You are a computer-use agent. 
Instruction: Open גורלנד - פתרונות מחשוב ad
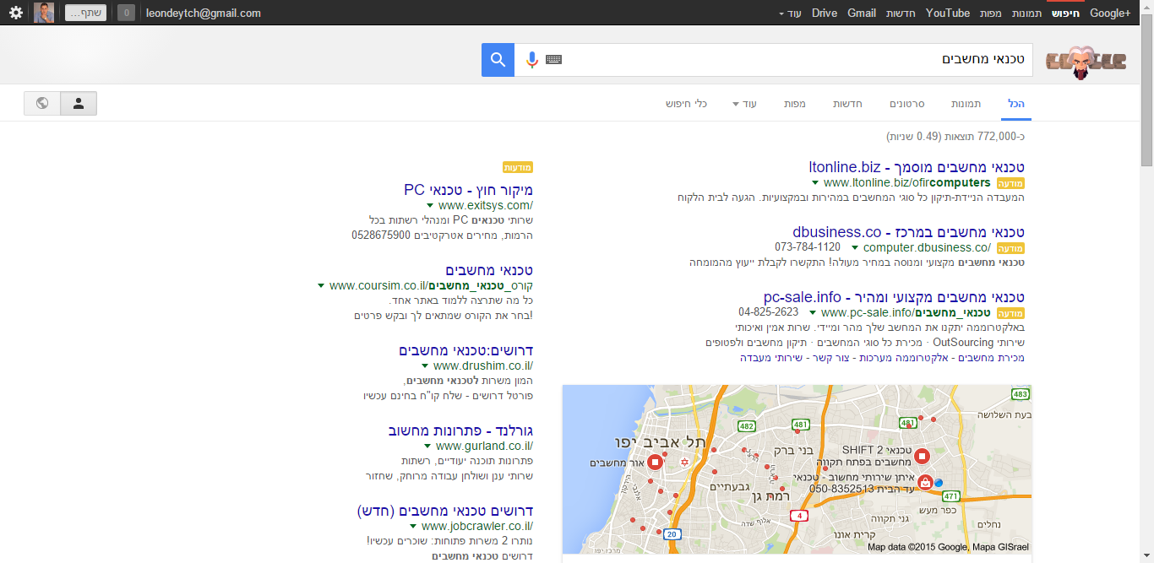[461, 430]
